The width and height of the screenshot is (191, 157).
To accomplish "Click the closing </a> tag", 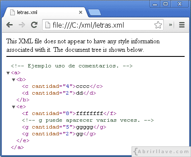I will (x=17, y=147).
